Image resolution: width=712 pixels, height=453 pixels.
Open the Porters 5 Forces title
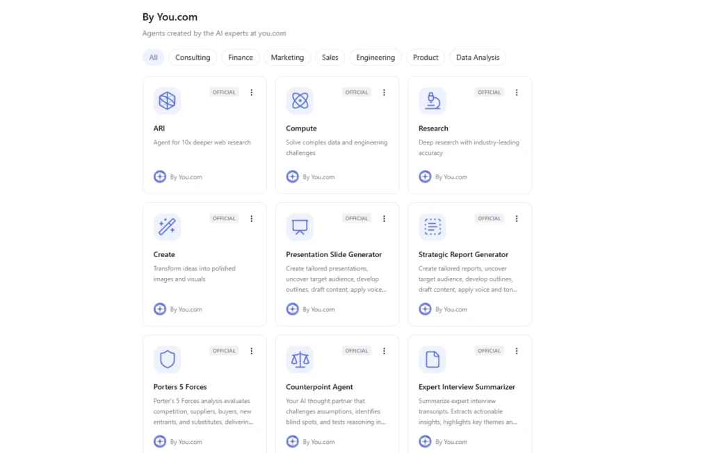(x=180, y=387)
